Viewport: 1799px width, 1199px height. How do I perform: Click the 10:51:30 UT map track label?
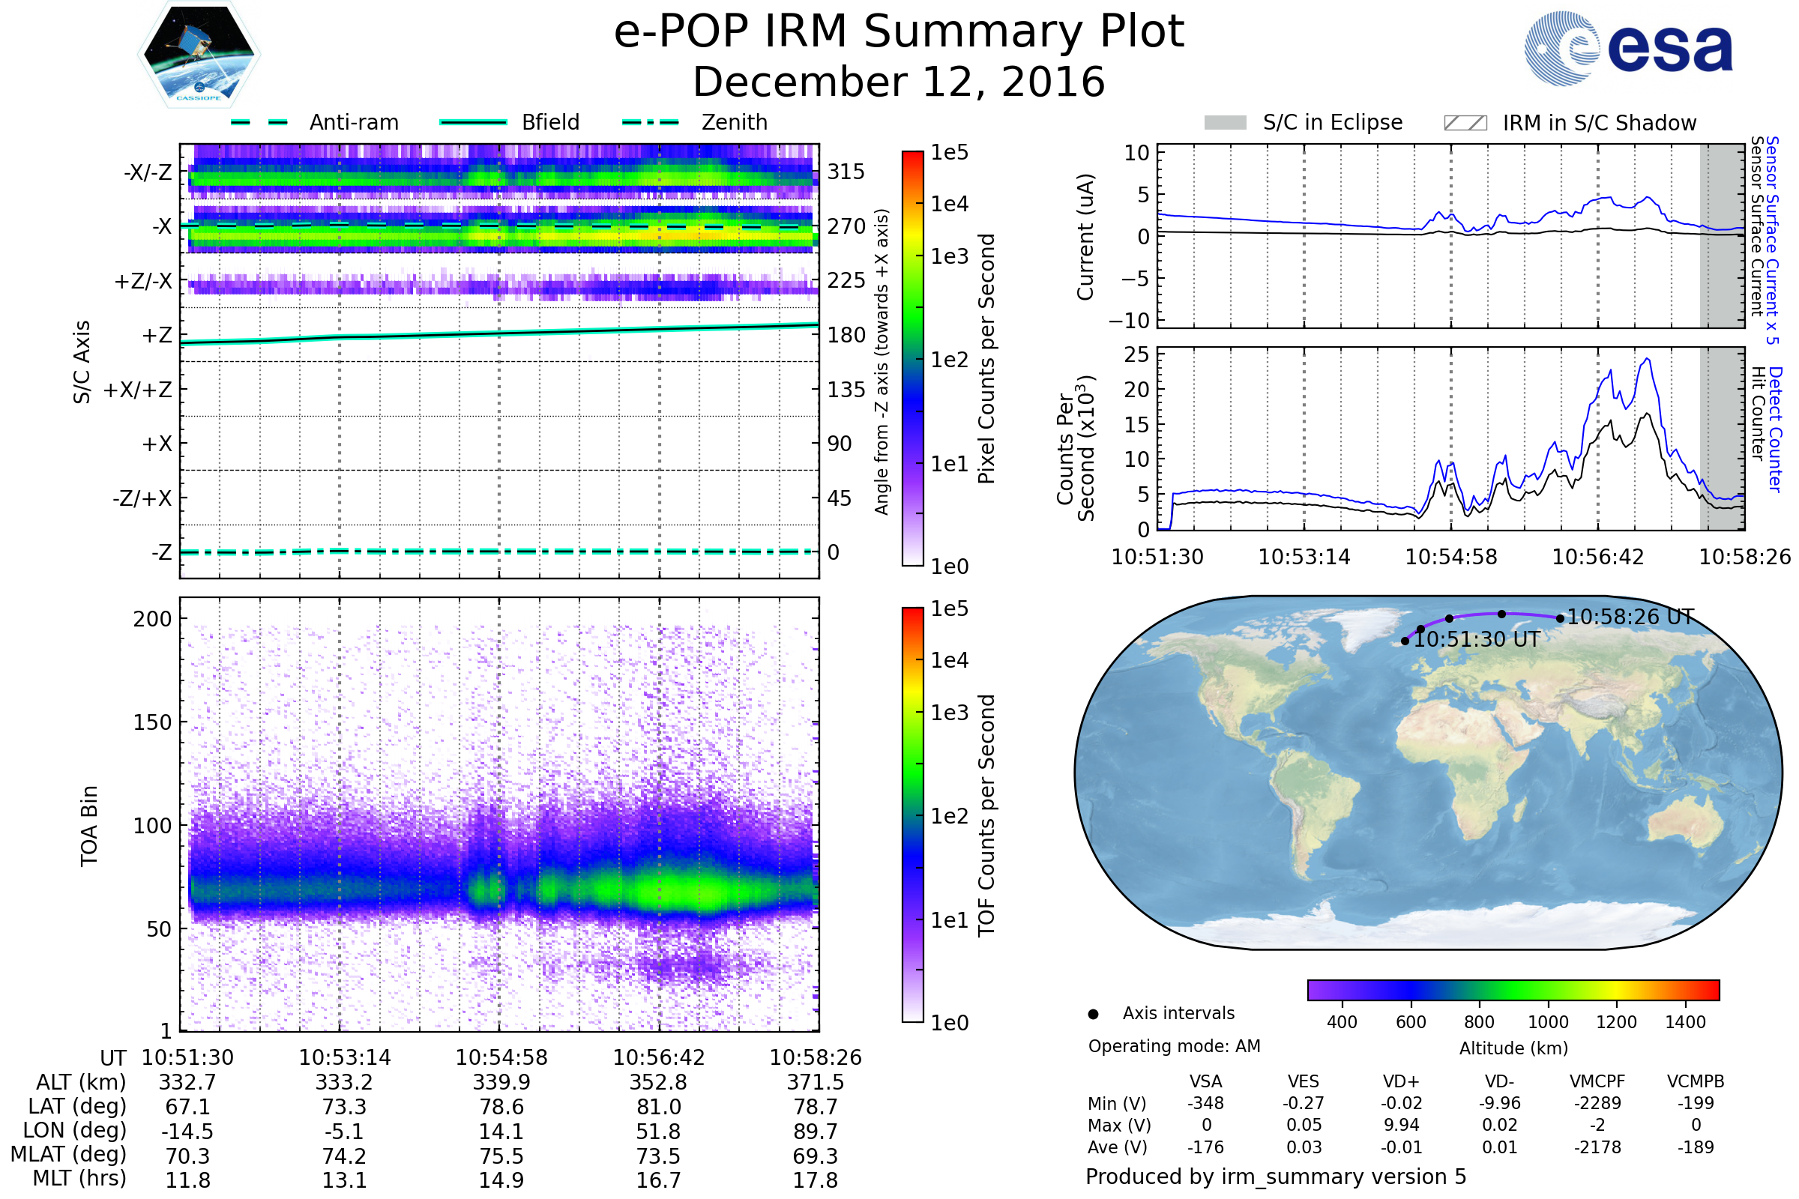(1476, 640)
